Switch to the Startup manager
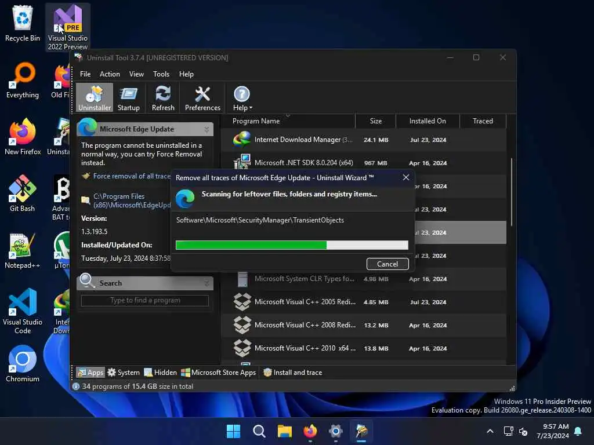The image size is (594, 445). pyautogui.click(x=128, y=97)
